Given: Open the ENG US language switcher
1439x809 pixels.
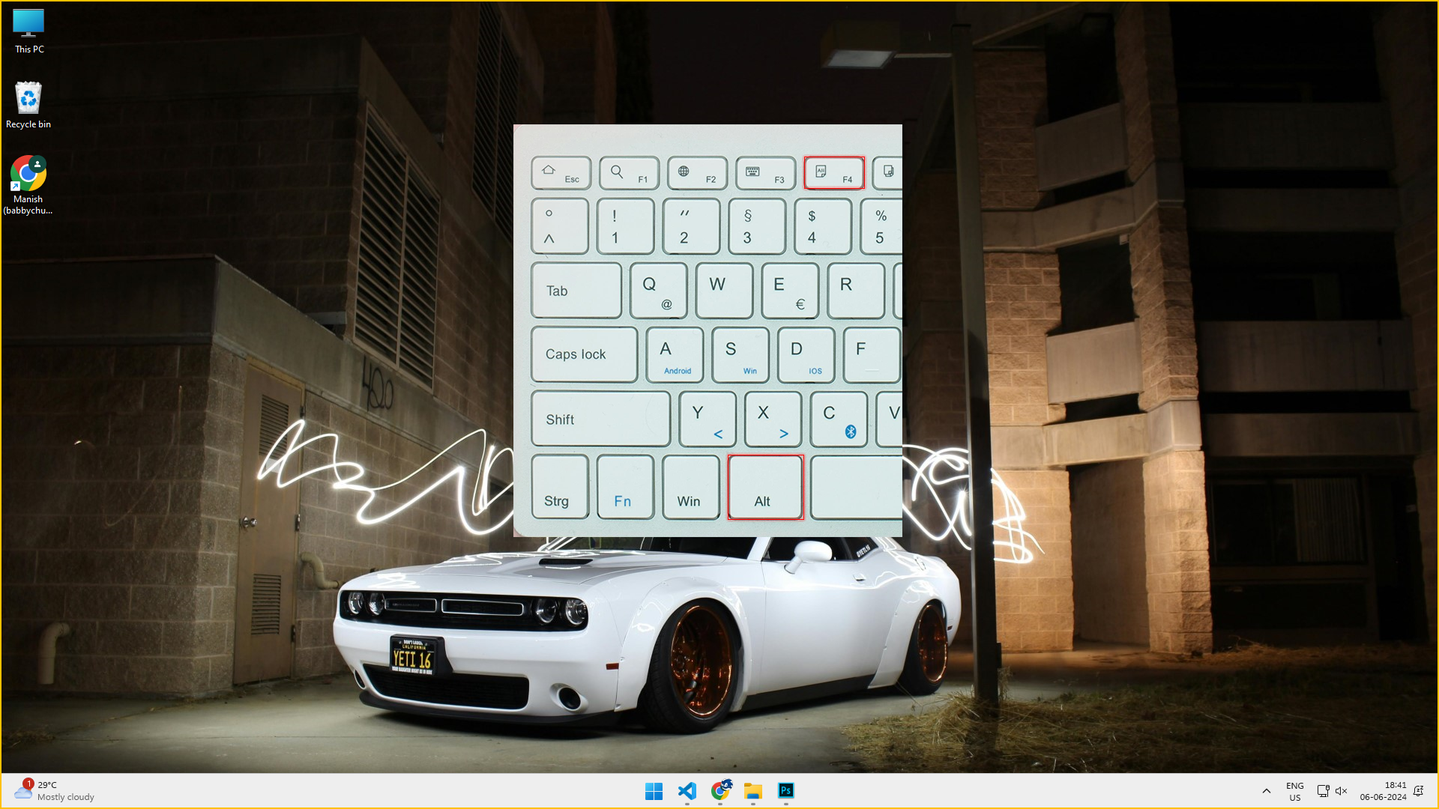Looking at the screenshot, I should tap(1295, 791).
